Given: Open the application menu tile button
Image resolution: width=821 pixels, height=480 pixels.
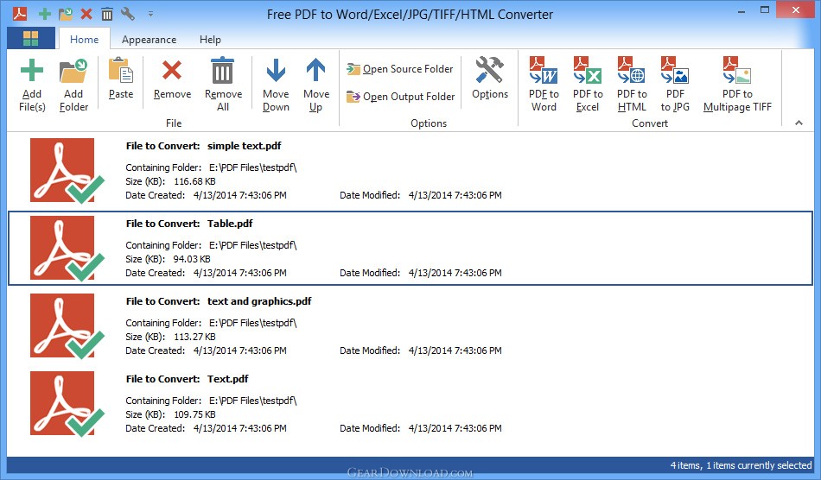Looking at the screenshot, I should click(x=31, y=39).
